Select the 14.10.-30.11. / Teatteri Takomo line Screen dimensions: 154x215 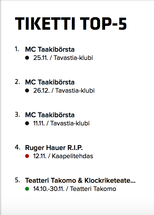click(x=75, y=189)
